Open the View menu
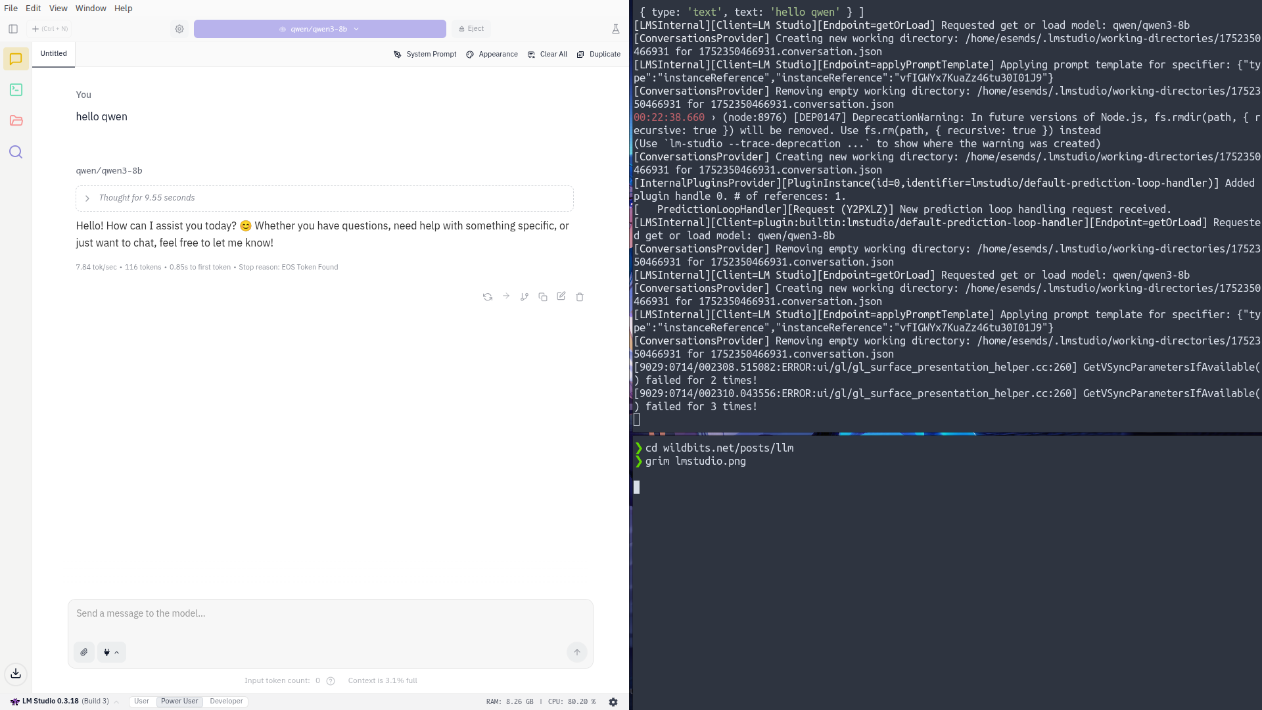 point(58,9)
